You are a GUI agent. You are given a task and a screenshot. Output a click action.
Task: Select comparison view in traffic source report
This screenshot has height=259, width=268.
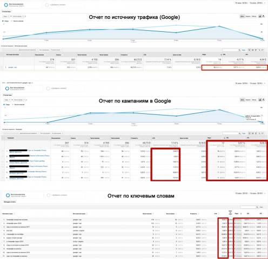coord(259,50)
